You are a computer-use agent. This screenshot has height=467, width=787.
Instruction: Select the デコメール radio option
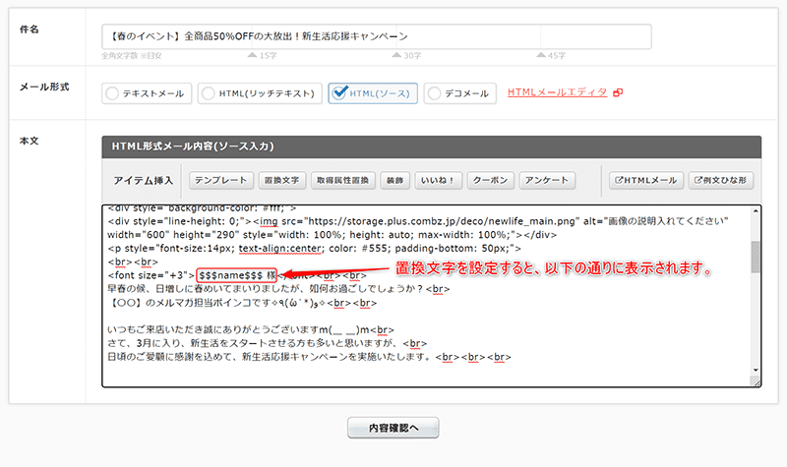pos(460,93)
